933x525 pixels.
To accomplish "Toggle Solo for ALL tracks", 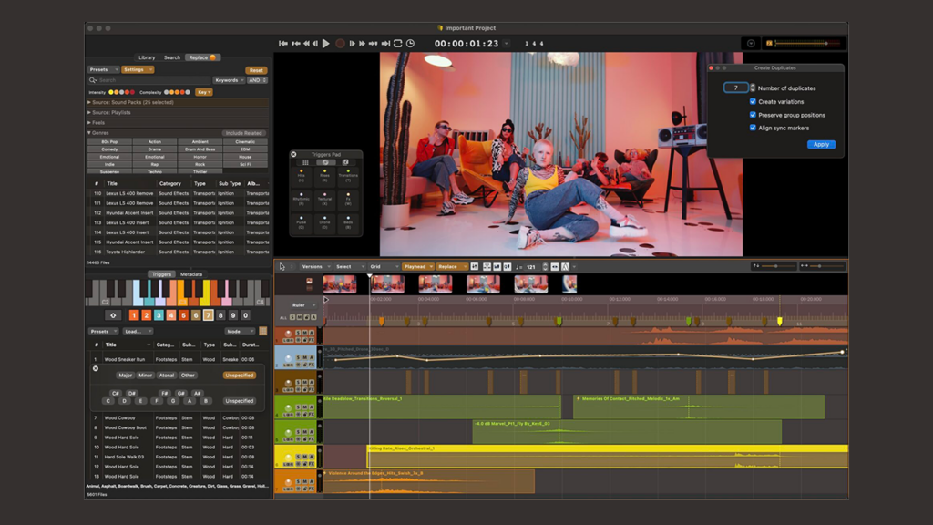I will coord(292,317).
